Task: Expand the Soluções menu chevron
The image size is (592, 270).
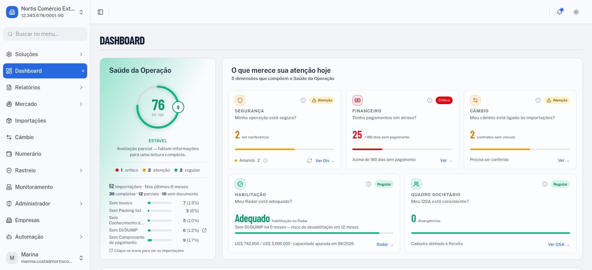Action: point(81,54)
